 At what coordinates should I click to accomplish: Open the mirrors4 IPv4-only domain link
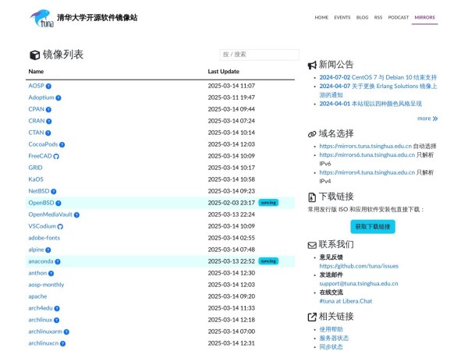coord(367,172)
